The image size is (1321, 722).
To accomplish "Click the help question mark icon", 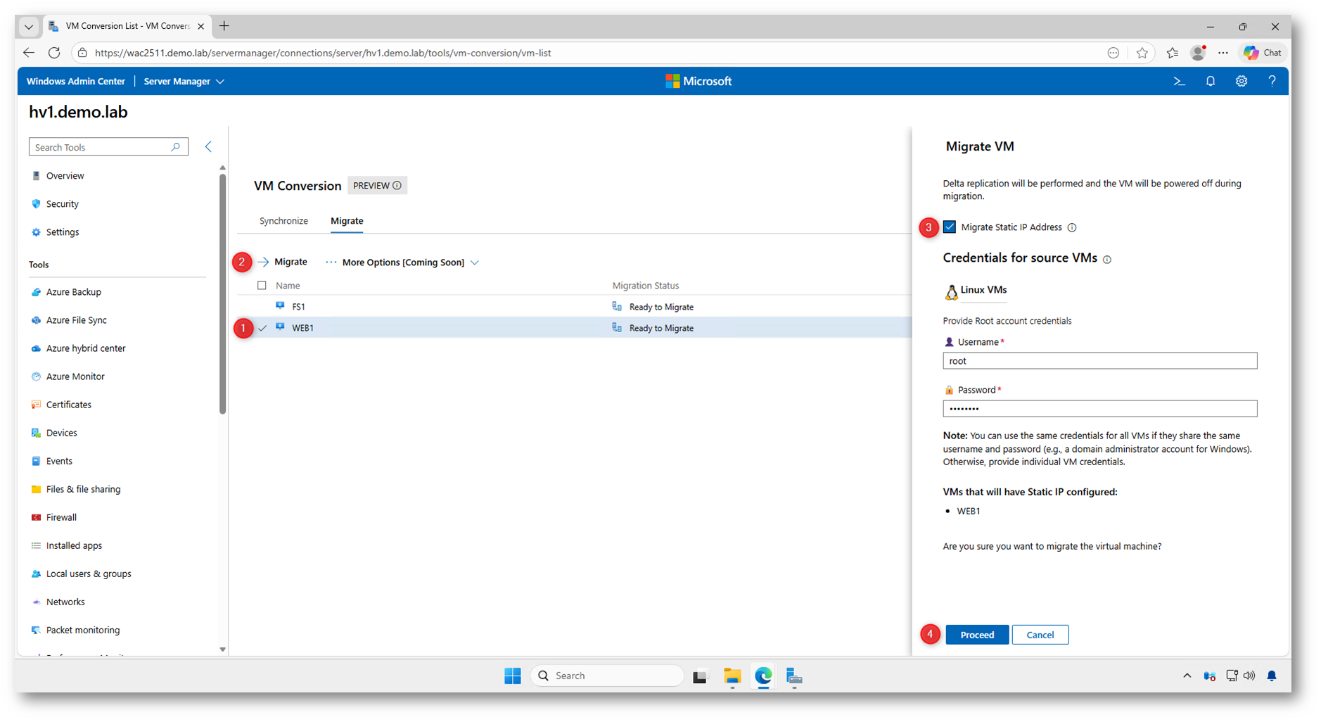I will tap(1272, 82).
